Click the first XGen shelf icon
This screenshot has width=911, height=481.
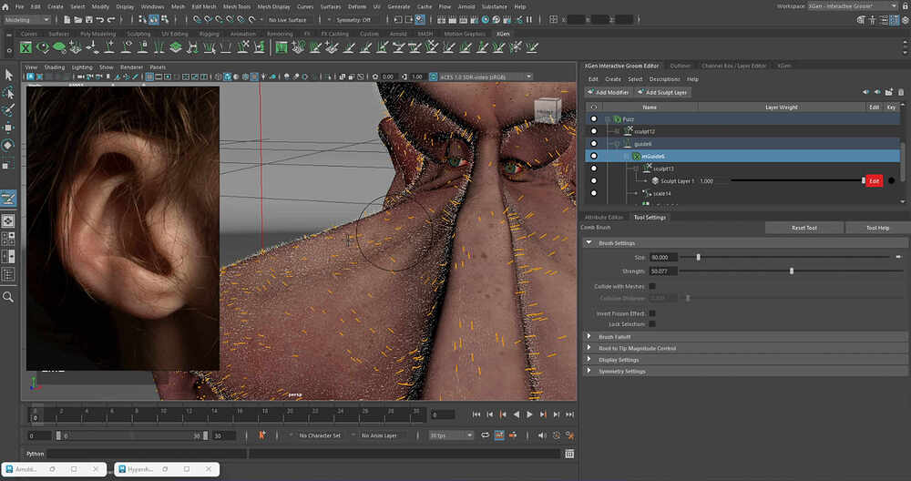[26, 47]
